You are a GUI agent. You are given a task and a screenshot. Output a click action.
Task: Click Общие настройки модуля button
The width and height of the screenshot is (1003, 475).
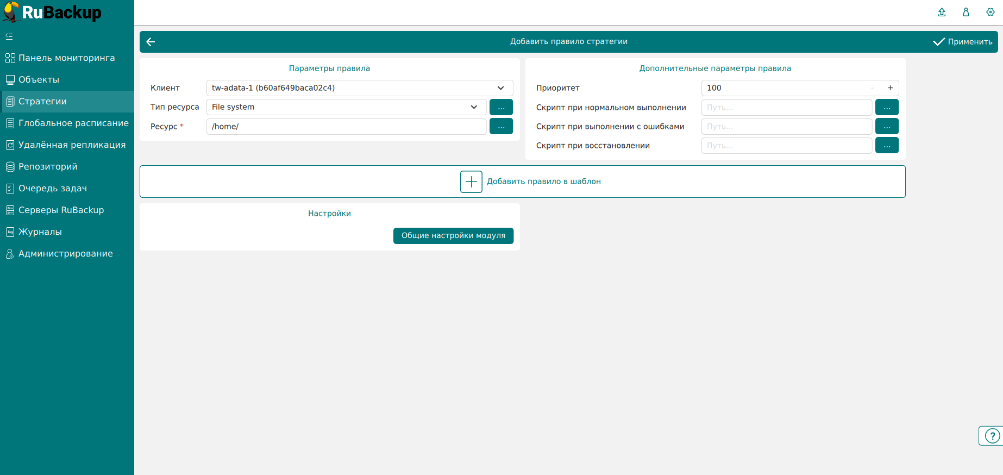[453, 236]
